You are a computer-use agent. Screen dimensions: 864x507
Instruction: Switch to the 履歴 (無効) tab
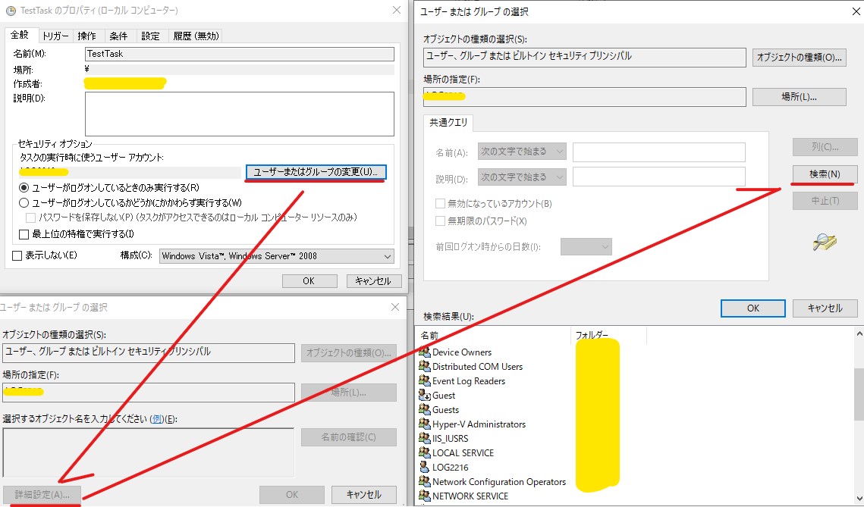coord(196,36)
